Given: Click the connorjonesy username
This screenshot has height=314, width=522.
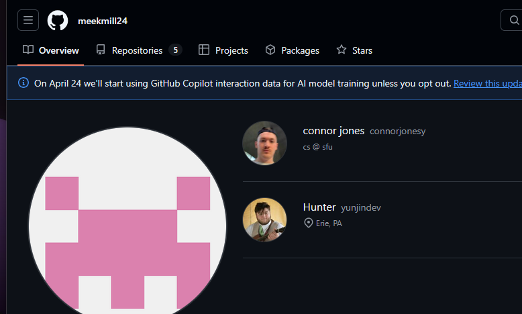Looking at the screenshot, I should coord(397,132).
